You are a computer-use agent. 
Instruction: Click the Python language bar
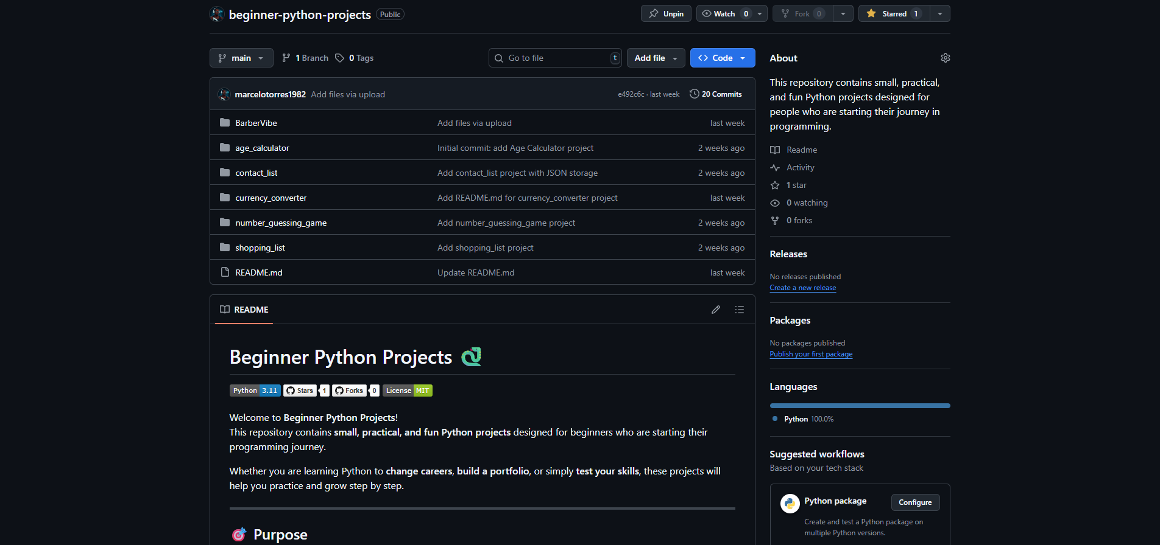pyautogui.click(x=860, y=406)
